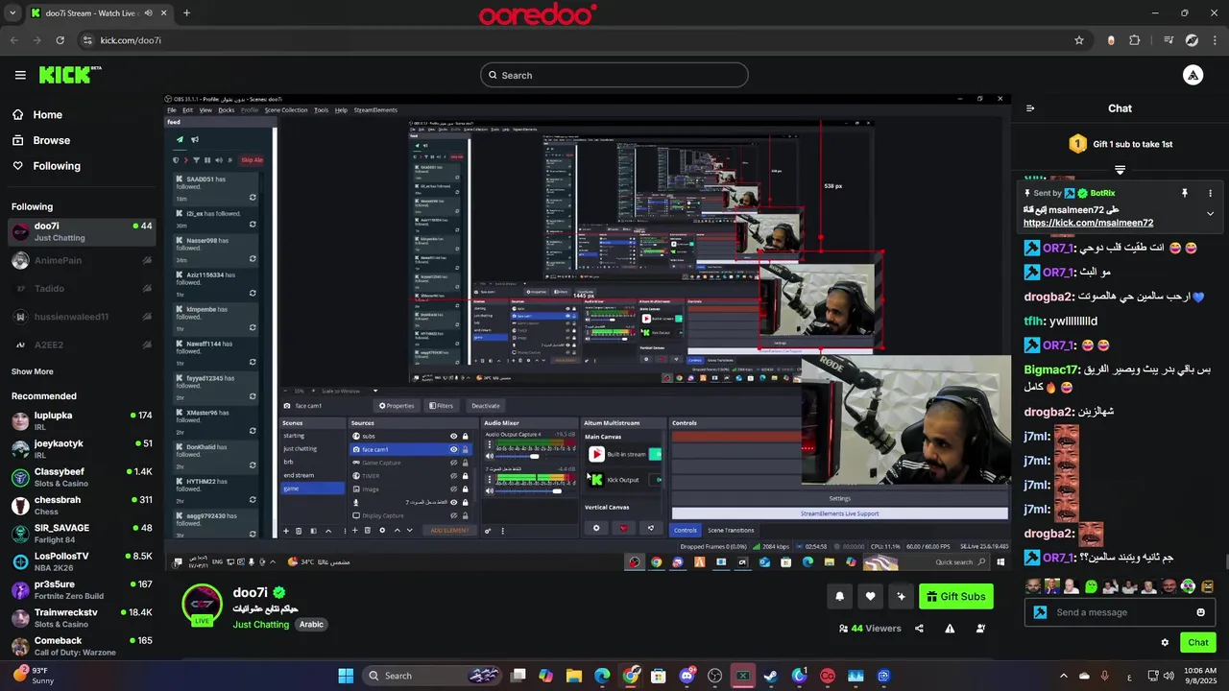Image resolution: width=1229 pixels, height=691 pixels.
Task: Click the Gift Subs button
Action: 955,596
